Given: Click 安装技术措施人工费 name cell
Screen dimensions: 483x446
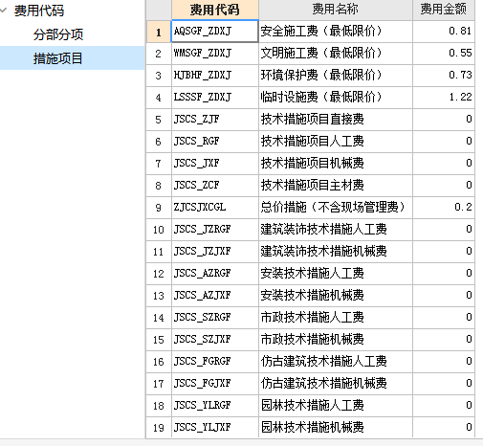Looking at the screenshot, I should pos(336,274).
